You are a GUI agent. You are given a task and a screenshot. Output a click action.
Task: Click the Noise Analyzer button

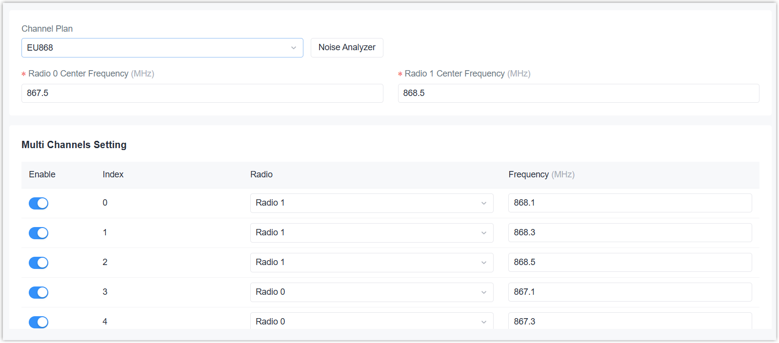click(x=347, y=48)
